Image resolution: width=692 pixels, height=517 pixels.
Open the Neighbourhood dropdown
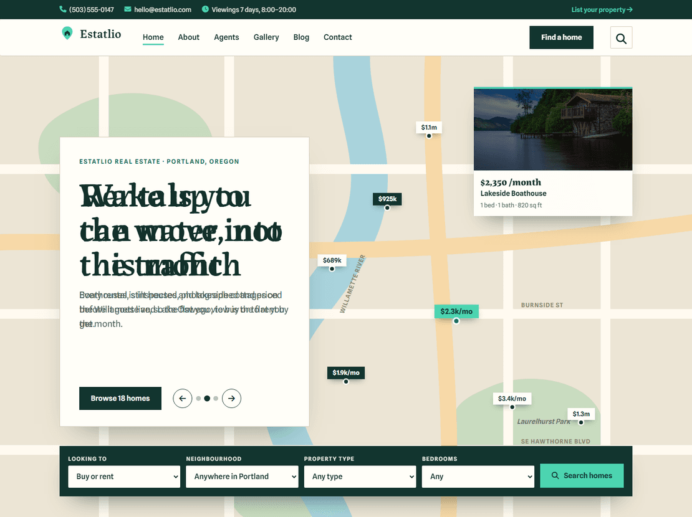click(x=242, y=477)
